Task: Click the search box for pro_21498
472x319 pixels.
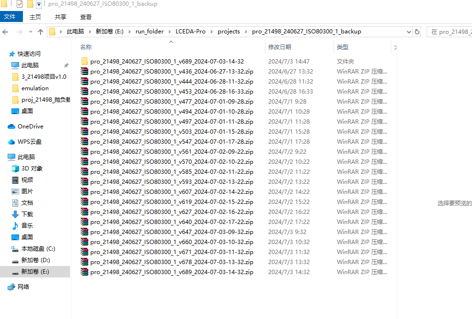Action: [x=449, y=32]
